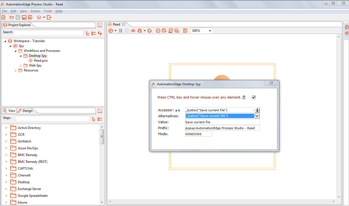The image size is (349, 206).
Task: Click the replay circular arrow icon
Action: (149, 31)
